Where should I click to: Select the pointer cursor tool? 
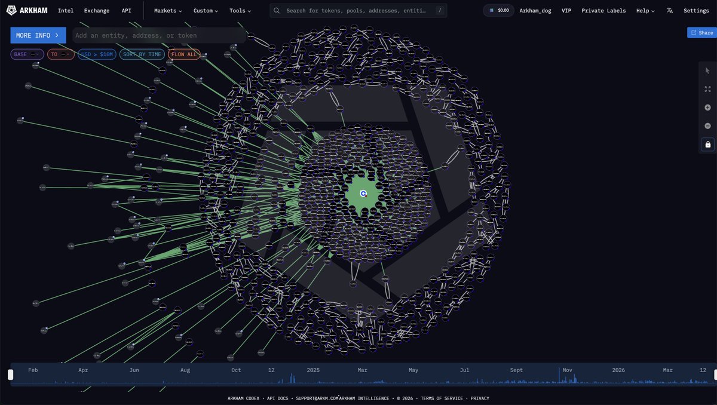tap(708, 70)
